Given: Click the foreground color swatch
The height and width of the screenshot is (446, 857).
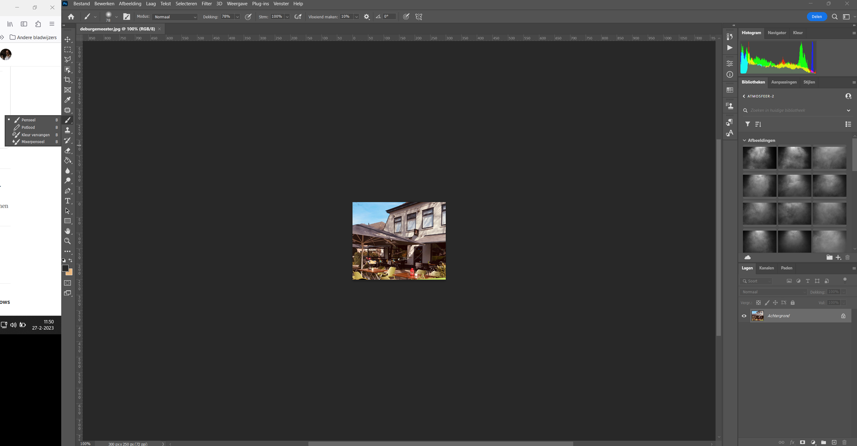Looking at the screenshot, I should (x=66, y=268).
